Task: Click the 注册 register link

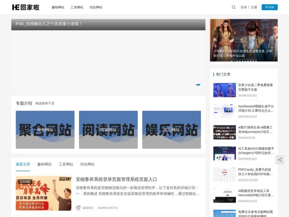Action: [254, 7]
